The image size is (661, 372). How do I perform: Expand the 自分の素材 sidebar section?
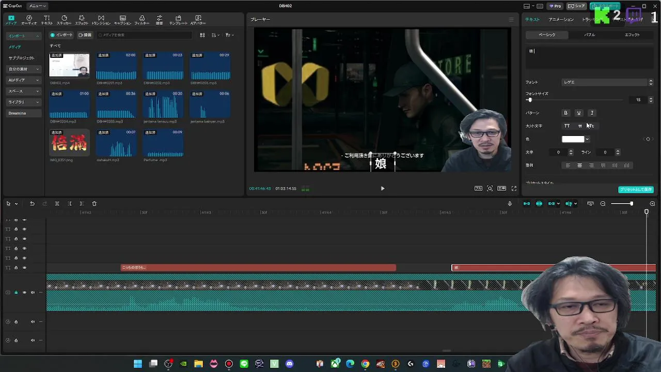point(24,69)
